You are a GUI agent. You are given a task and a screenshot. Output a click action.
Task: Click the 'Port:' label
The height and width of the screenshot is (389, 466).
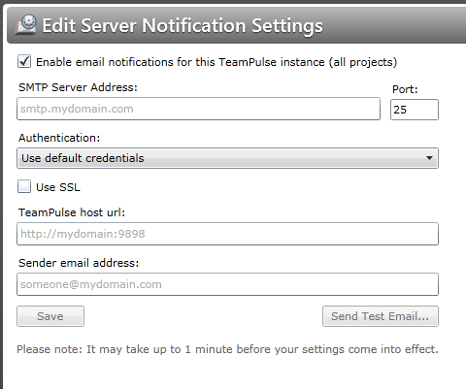tap(405, 89)
